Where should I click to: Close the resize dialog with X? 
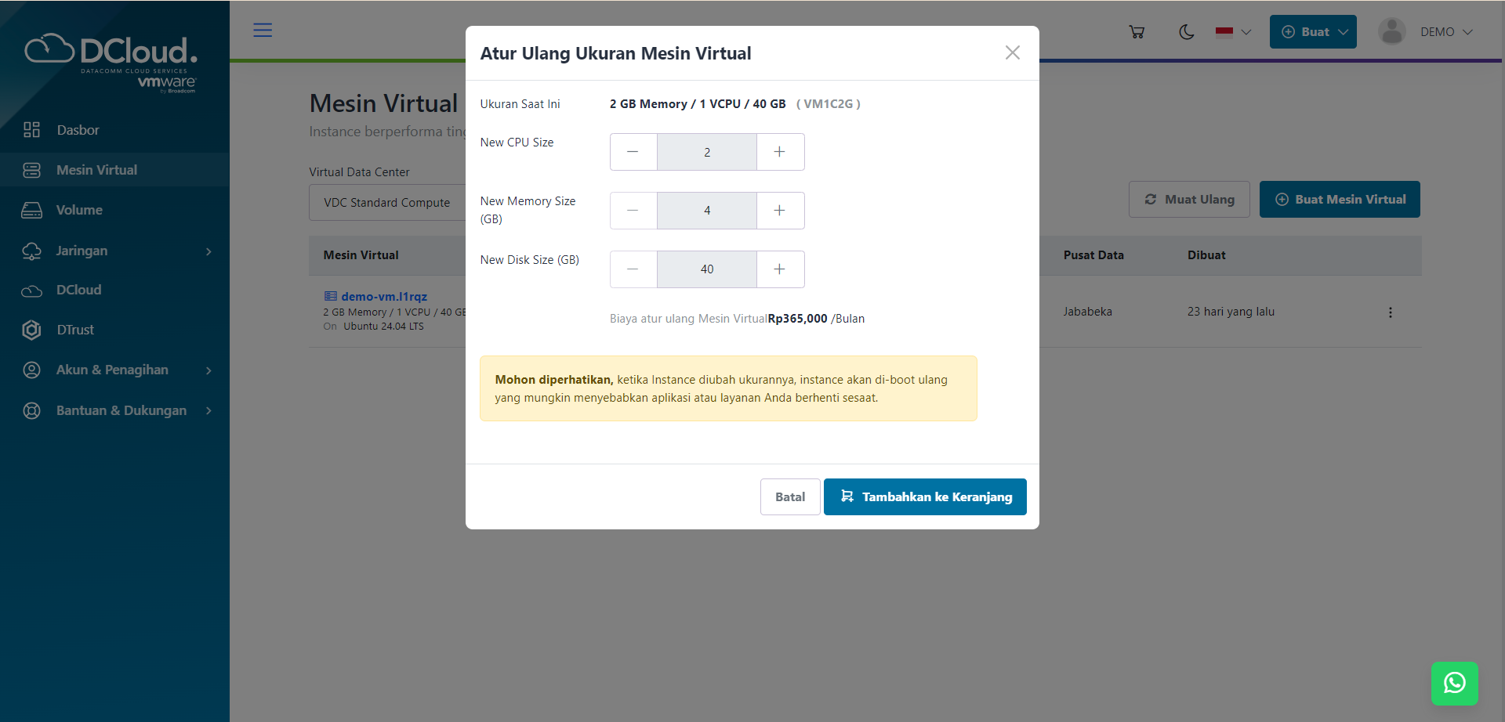1012,52
